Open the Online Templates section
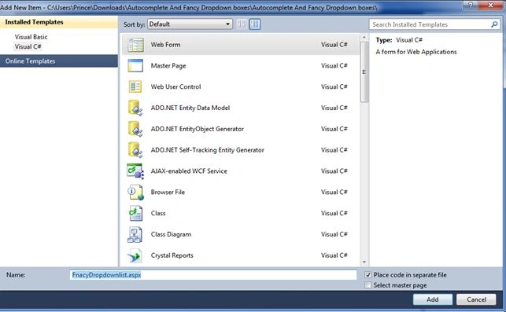This screenshot has width=506, height=312. pyautogui.click(x=59, y=61)
